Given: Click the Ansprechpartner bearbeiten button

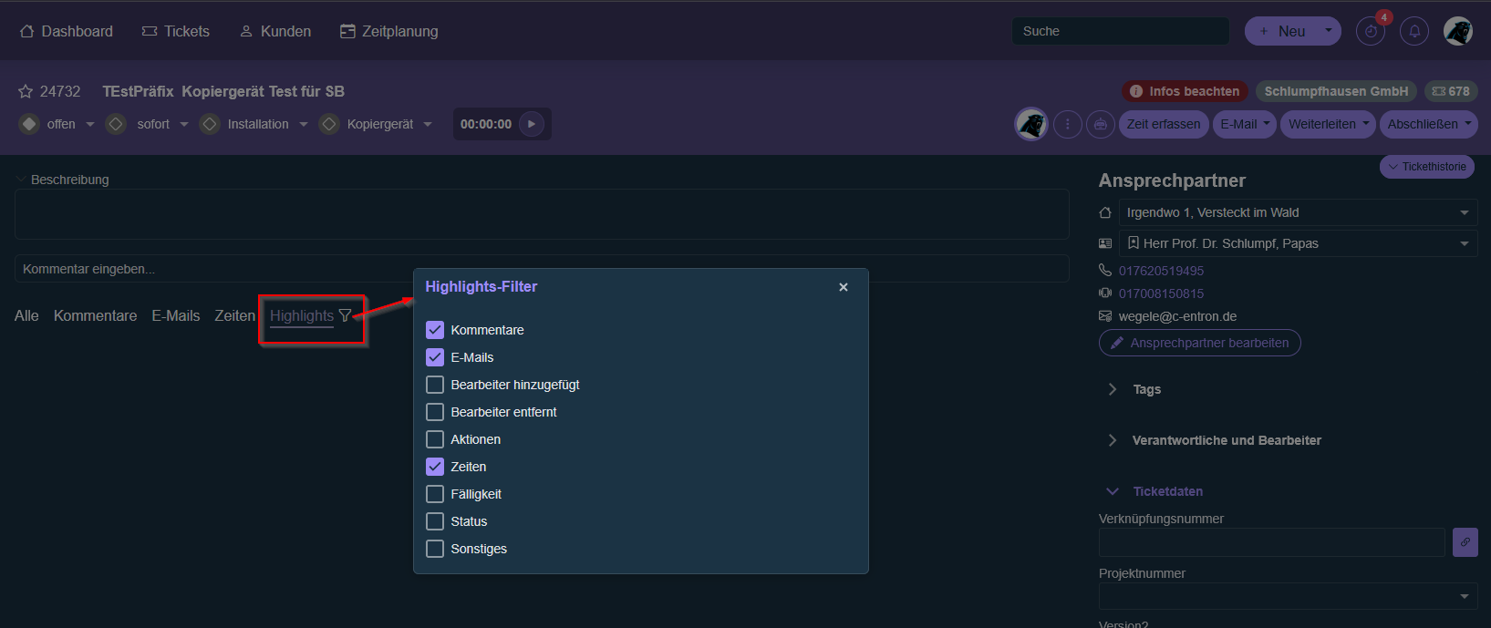Looking at the screenshot, I should (1199, 343).
